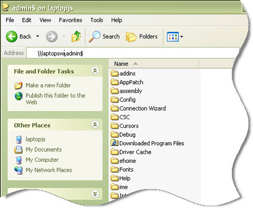Select the Debug folder icon
Image resolution: width=253 pixels, height=208 pixels.
114,135
